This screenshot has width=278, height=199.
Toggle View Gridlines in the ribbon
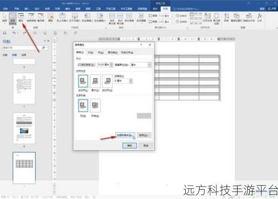pyautogui.click(x=13, y=19)
